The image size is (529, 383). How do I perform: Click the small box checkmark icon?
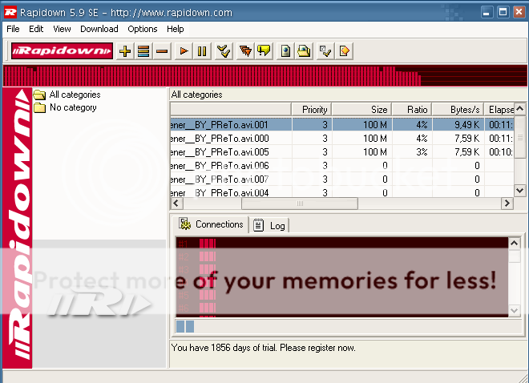tap(325, 51)
